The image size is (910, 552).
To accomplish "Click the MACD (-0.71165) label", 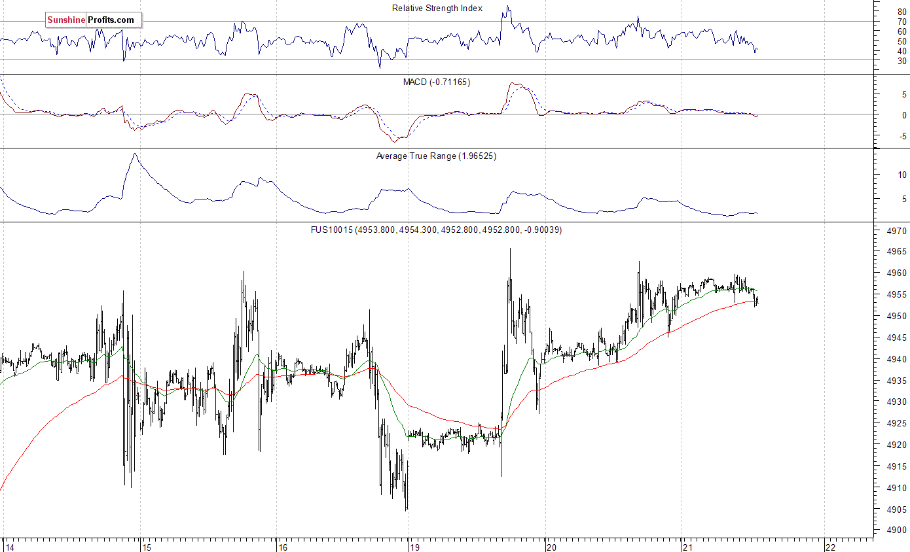I will pyautogui.click(x=436, y=82).
